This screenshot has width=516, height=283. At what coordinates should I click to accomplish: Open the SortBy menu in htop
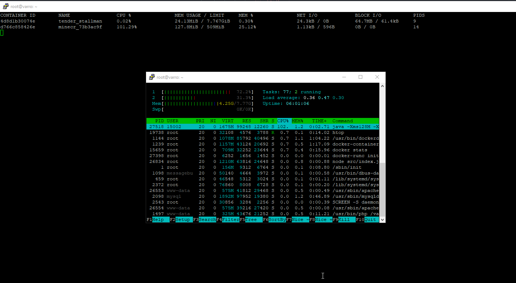[x=277, y=220]
